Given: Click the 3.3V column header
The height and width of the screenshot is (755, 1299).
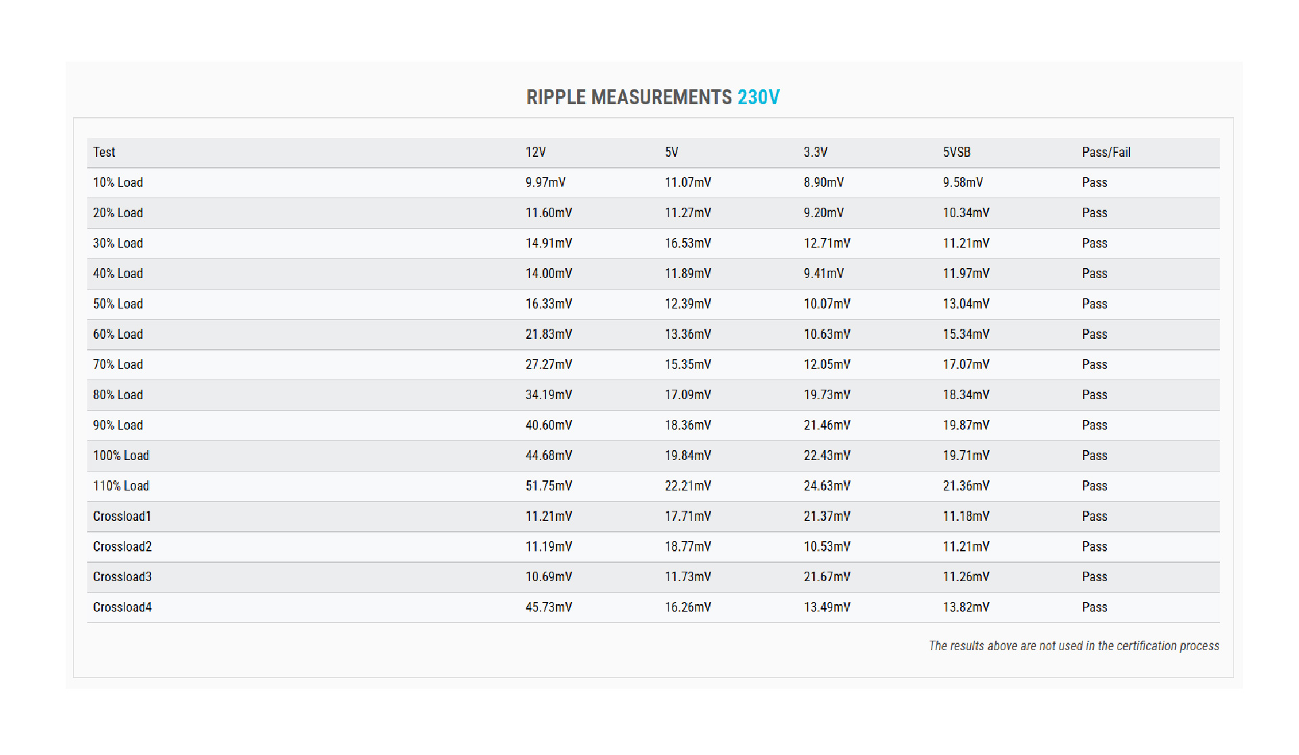Looking at the screenshot, I should click(x=815, y=152).
